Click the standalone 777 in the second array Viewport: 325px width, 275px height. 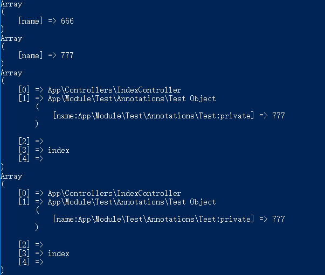tap(67, 55)
